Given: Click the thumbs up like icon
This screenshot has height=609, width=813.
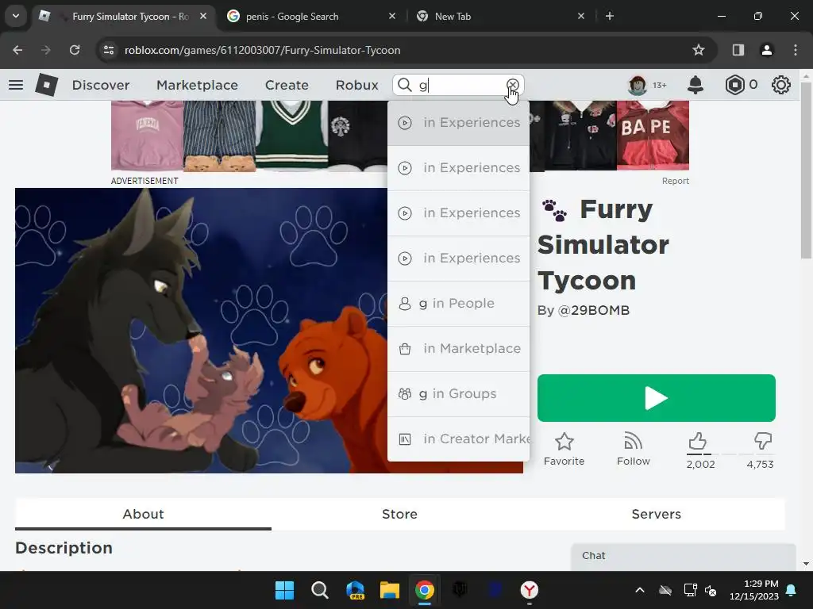Looking at the screenshot, I should coord(698,441).
